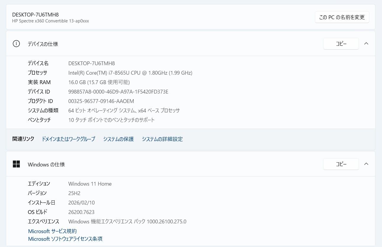Image resolution: width=382 pixels, height=247 pixels.
Task: Click the デバイス名 value DESKTOP-7U6TMH8
Action: [92, 63]
